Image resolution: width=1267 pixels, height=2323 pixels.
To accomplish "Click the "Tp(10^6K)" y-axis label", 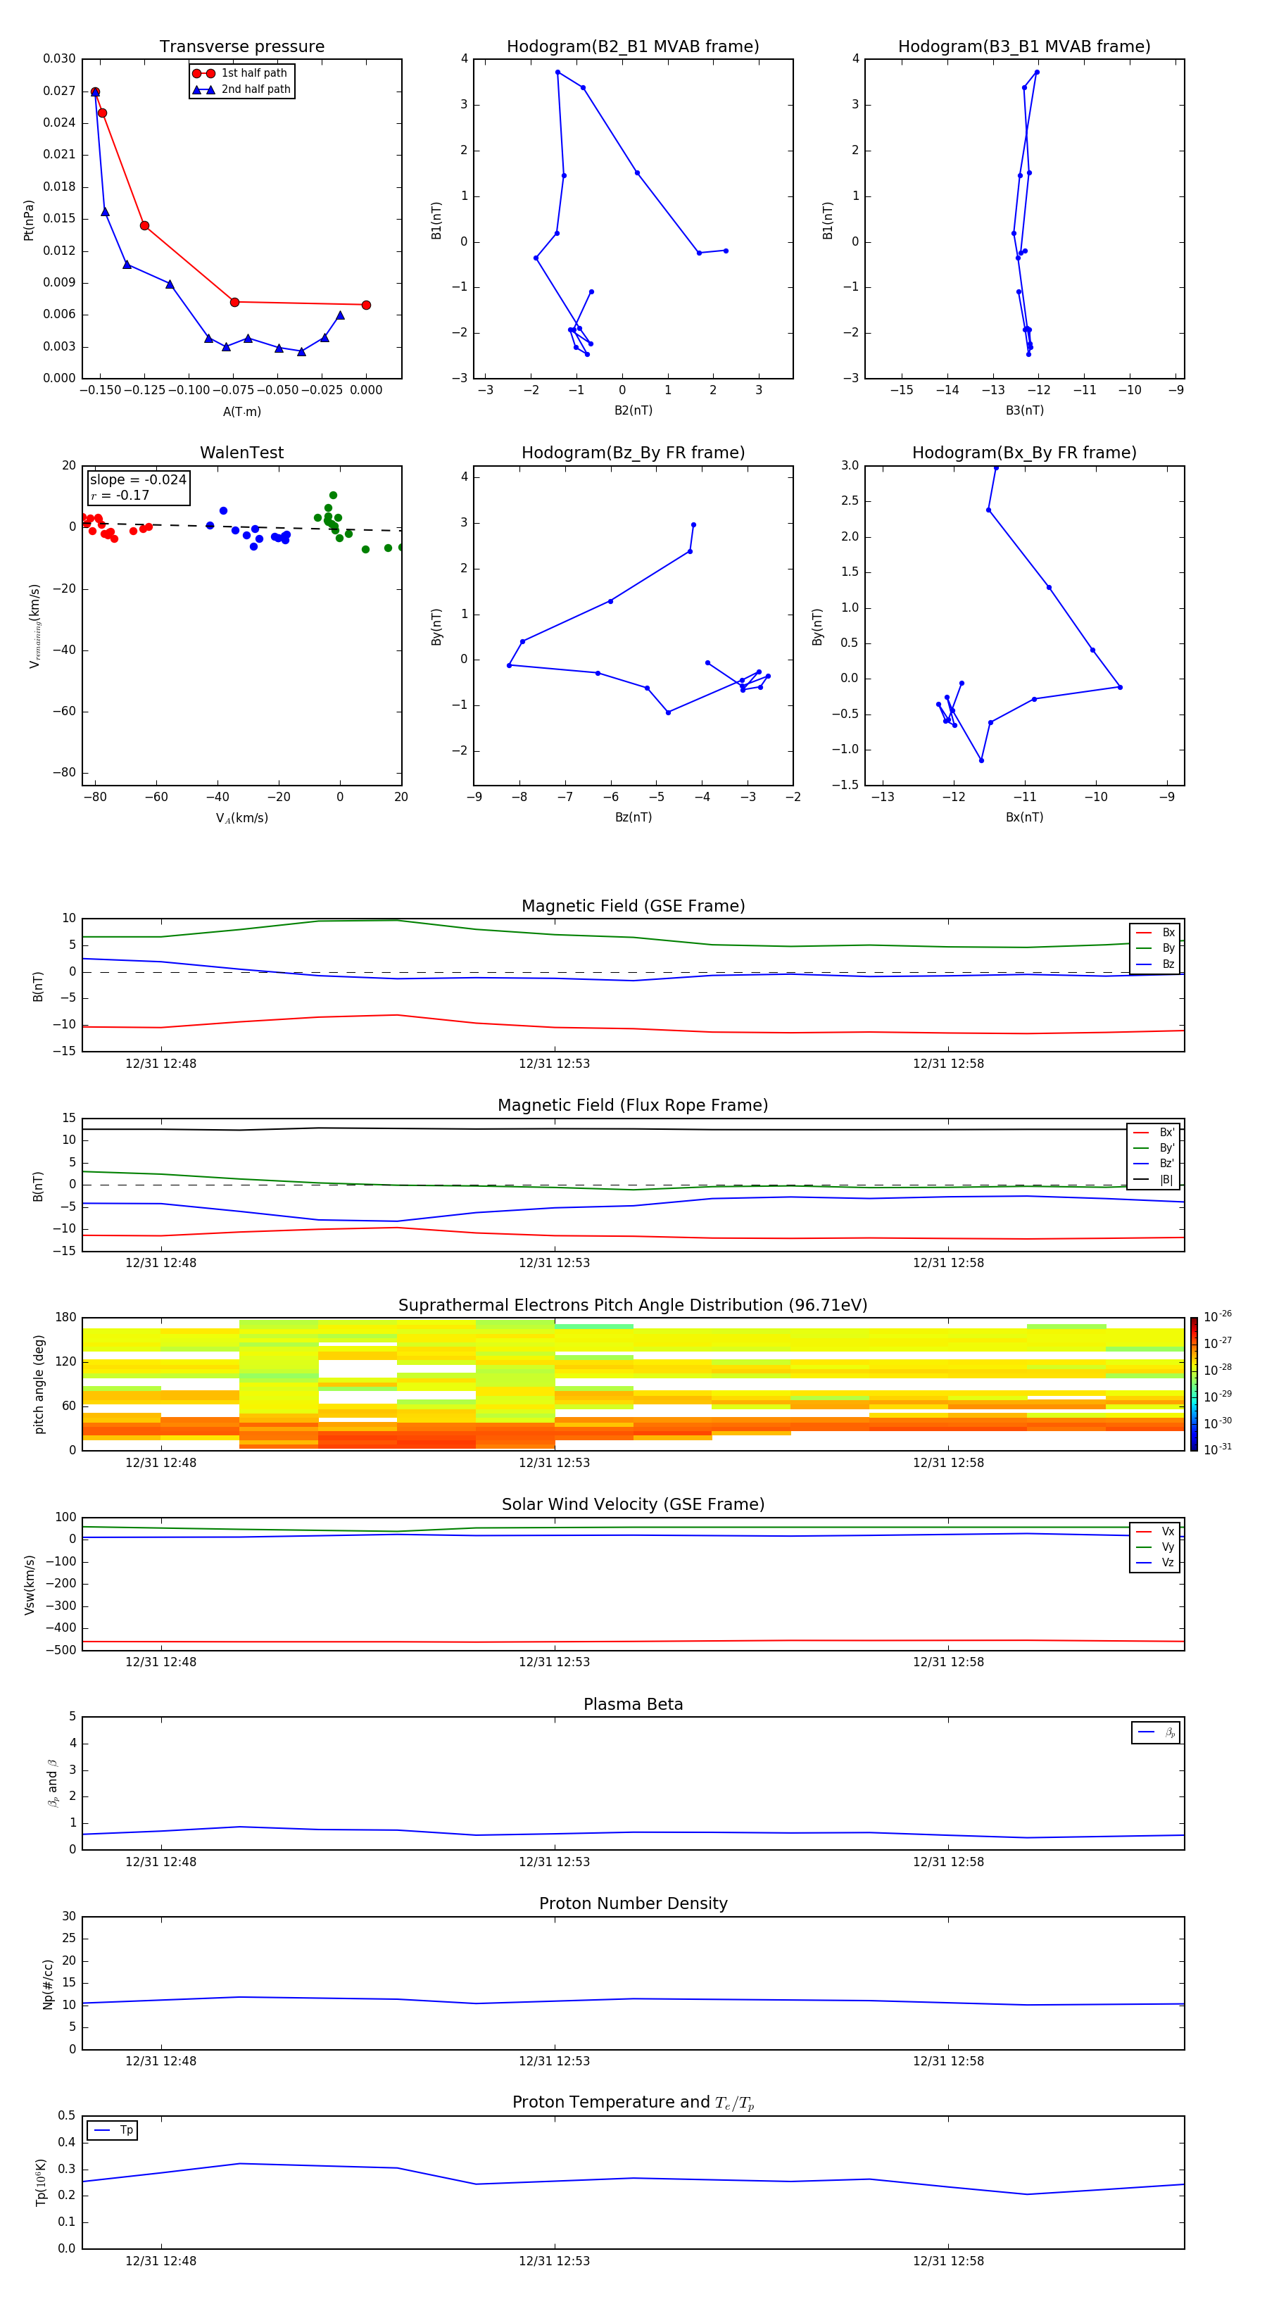I will [41, 2182].
